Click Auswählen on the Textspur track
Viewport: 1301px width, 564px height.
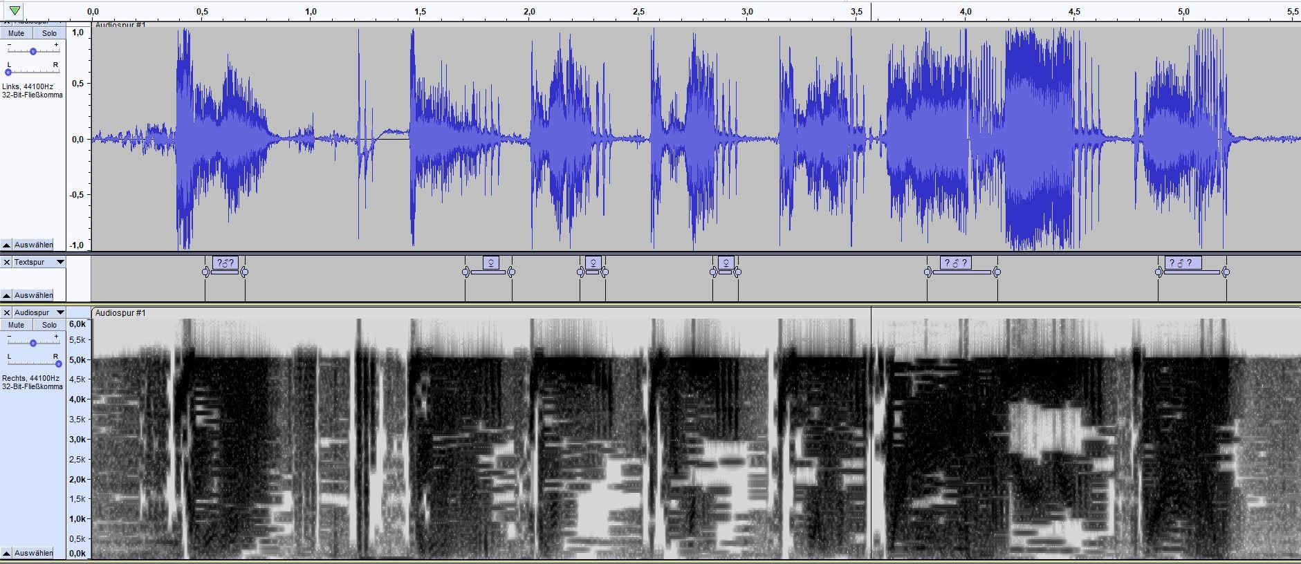point(33,295)
